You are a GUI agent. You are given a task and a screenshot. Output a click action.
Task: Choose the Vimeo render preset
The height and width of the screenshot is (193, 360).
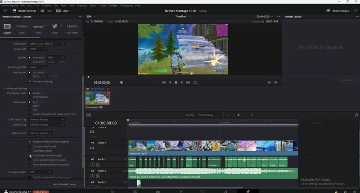click(38, 27)
